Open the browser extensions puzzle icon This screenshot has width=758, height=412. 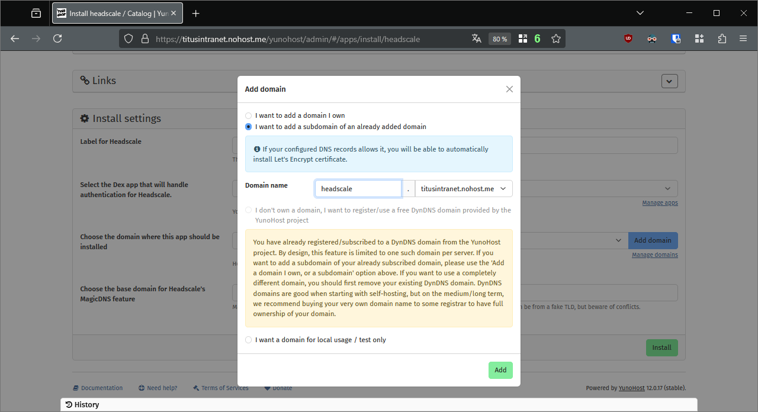[x=722, y=38]
